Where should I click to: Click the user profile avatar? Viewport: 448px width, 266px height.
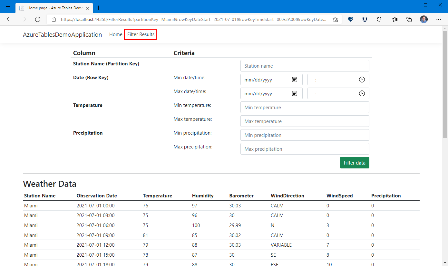point(424,19)
